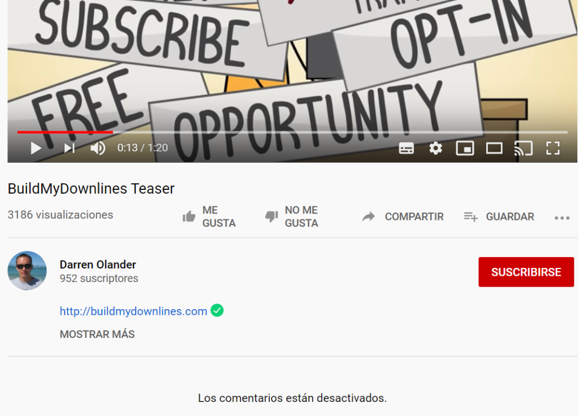Activate the miniplayer icon
The width and height of the screenshot is (579, 416).
(465, 149)
